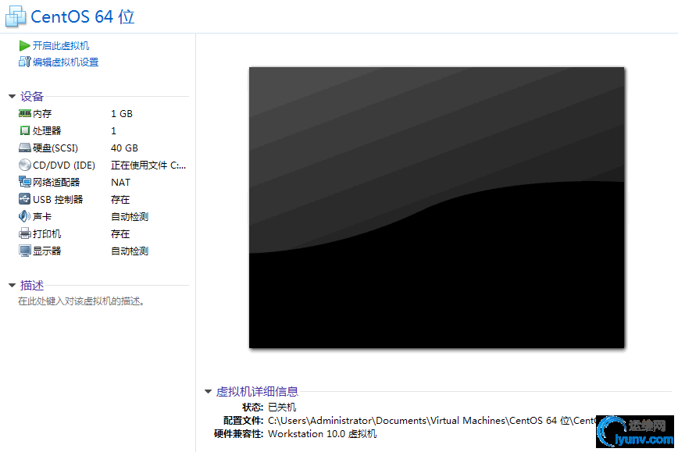Screen dimensions: 678x452
Task: Click the edit VM settings wrench icon
Action: pos(25,62)
